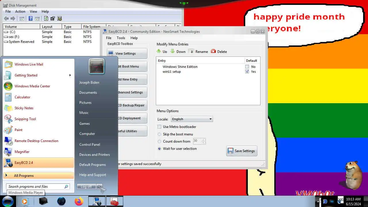Open Windows Live Mail from Start menu

tap(39, 64)
